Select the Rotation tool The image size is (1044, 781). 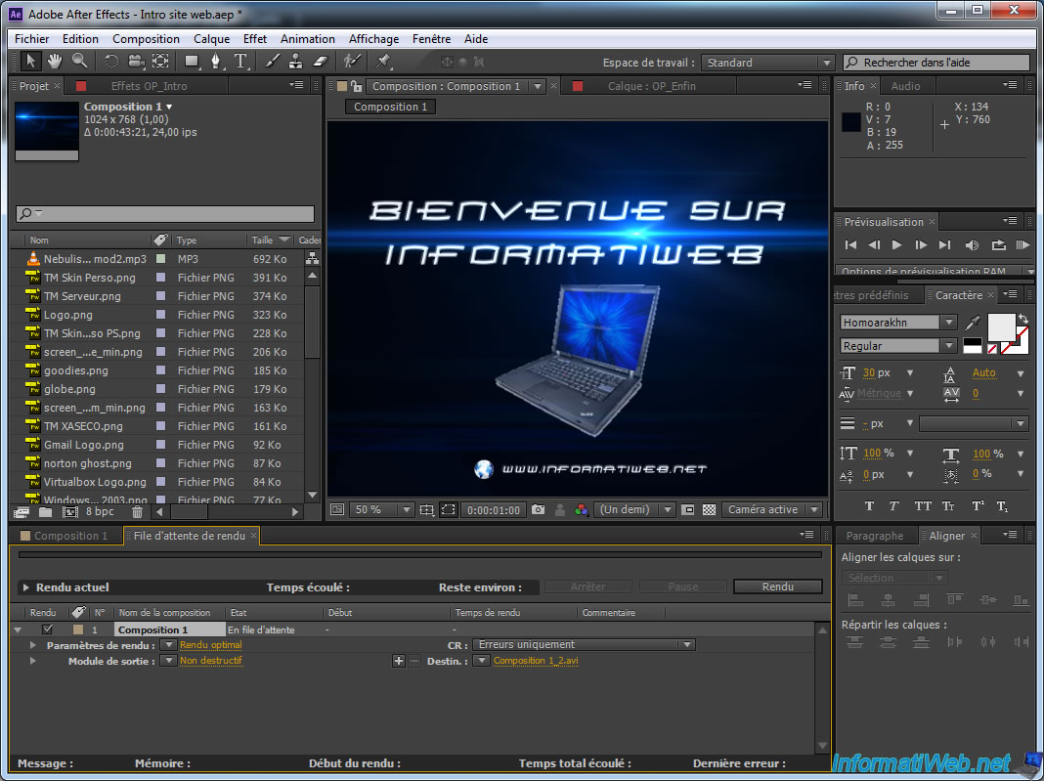point(111,62)
